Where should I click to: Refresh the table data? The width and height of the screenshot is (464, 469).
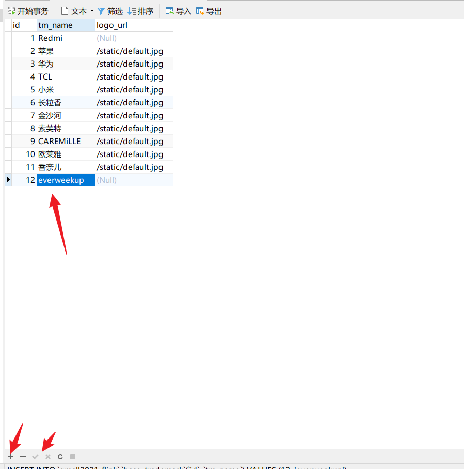coord(60,457)
